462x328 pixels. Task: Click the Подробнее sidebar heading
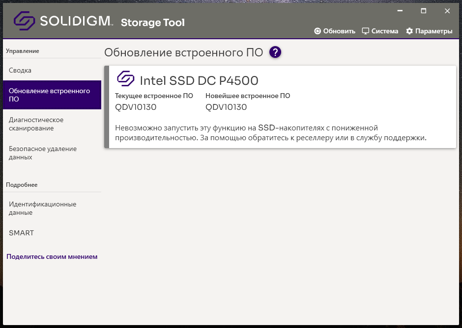coord(22,185)
